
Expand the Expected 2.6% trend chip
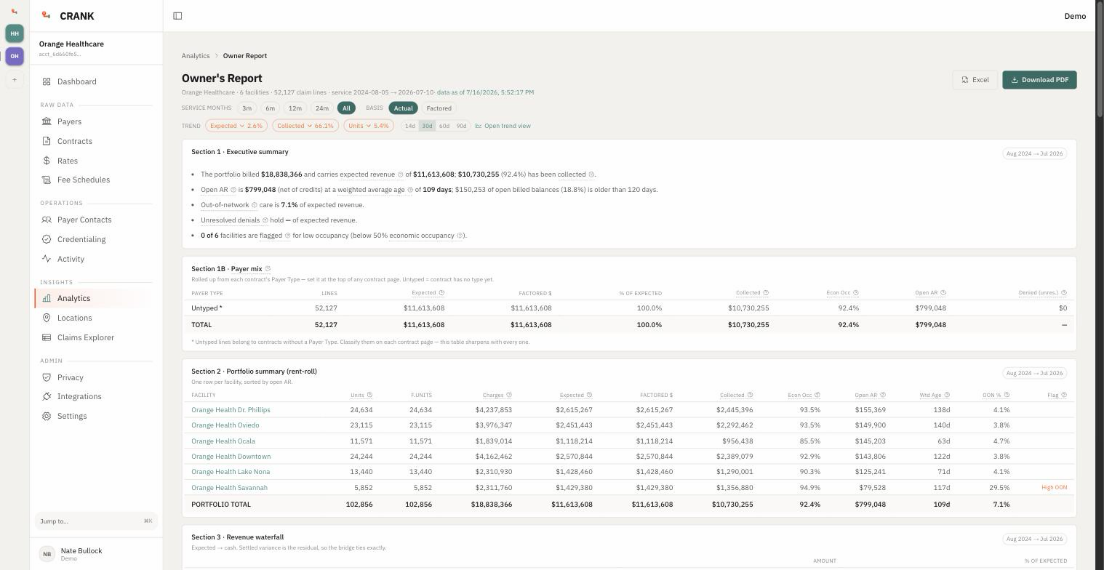tap(236, 126)
